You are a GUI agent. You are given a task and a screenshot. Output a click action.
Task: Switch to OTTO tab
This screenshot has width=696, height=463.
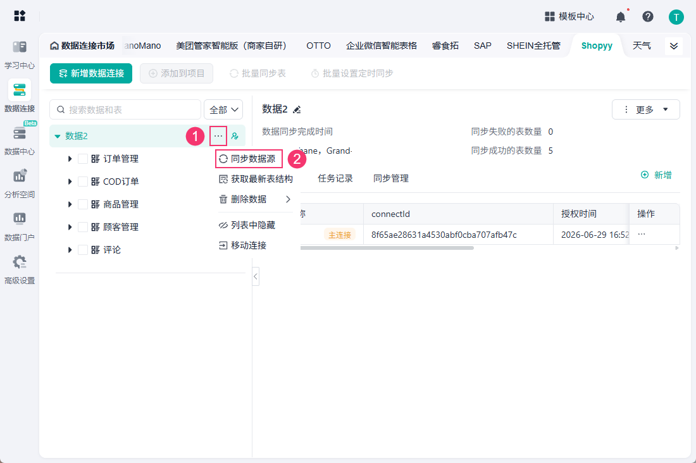[x=318, y=46]
